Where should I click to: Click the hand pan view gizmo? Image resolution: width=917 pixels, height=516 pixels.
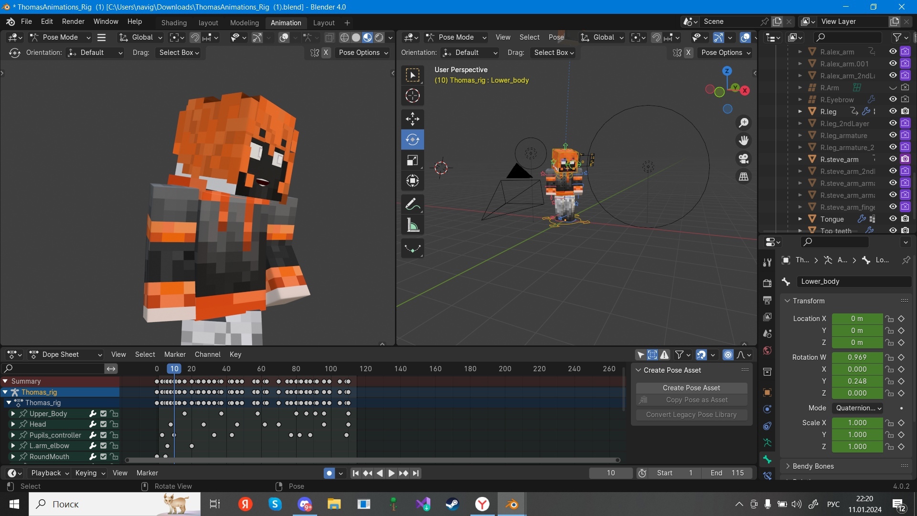click(x=744, y=140)
